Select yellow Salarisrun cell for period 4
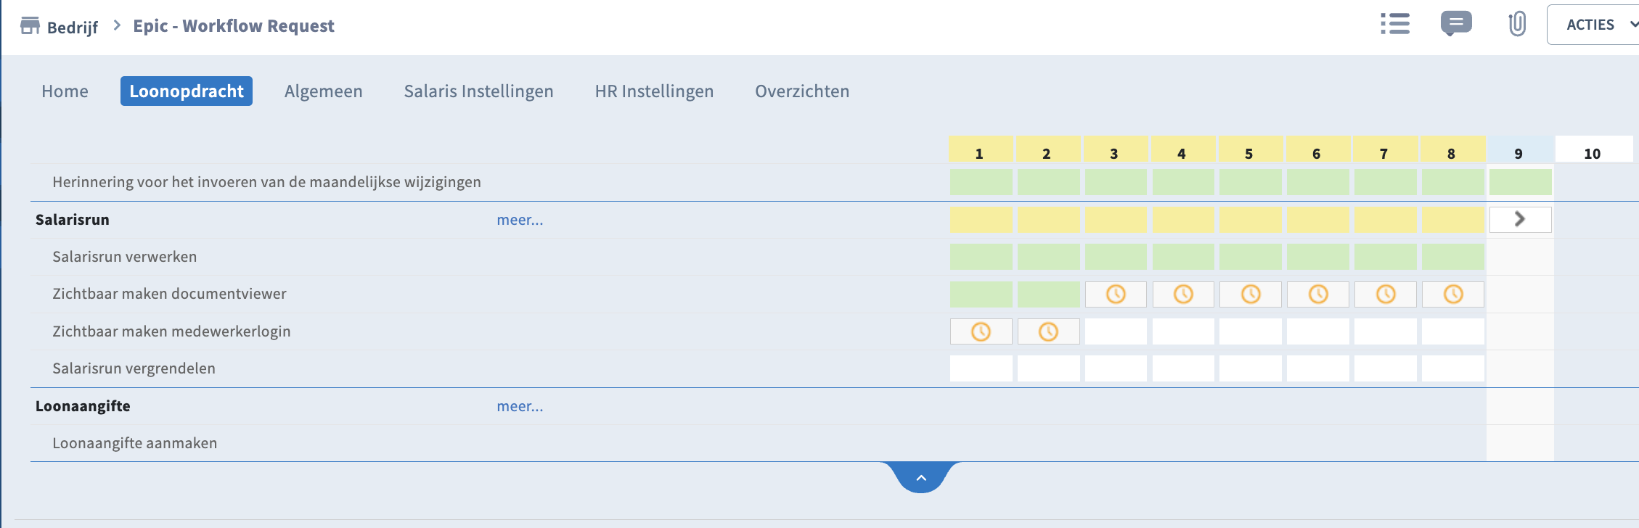Viewport: 1639px width, 528px height. click(x=1183, y=220)
